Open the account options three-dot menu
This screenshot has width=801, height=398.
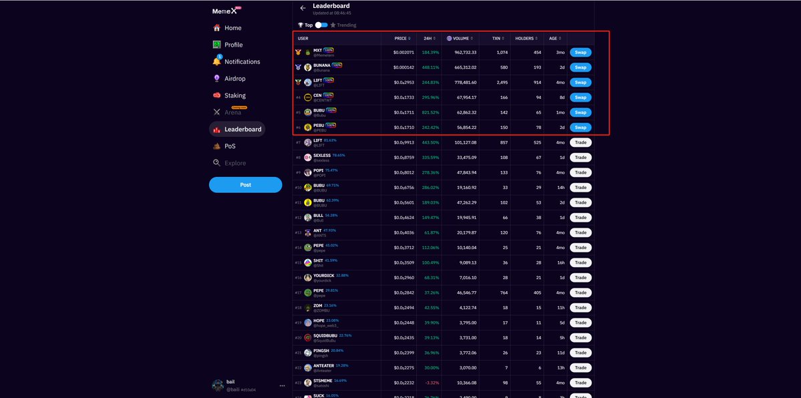click(282, 386)
